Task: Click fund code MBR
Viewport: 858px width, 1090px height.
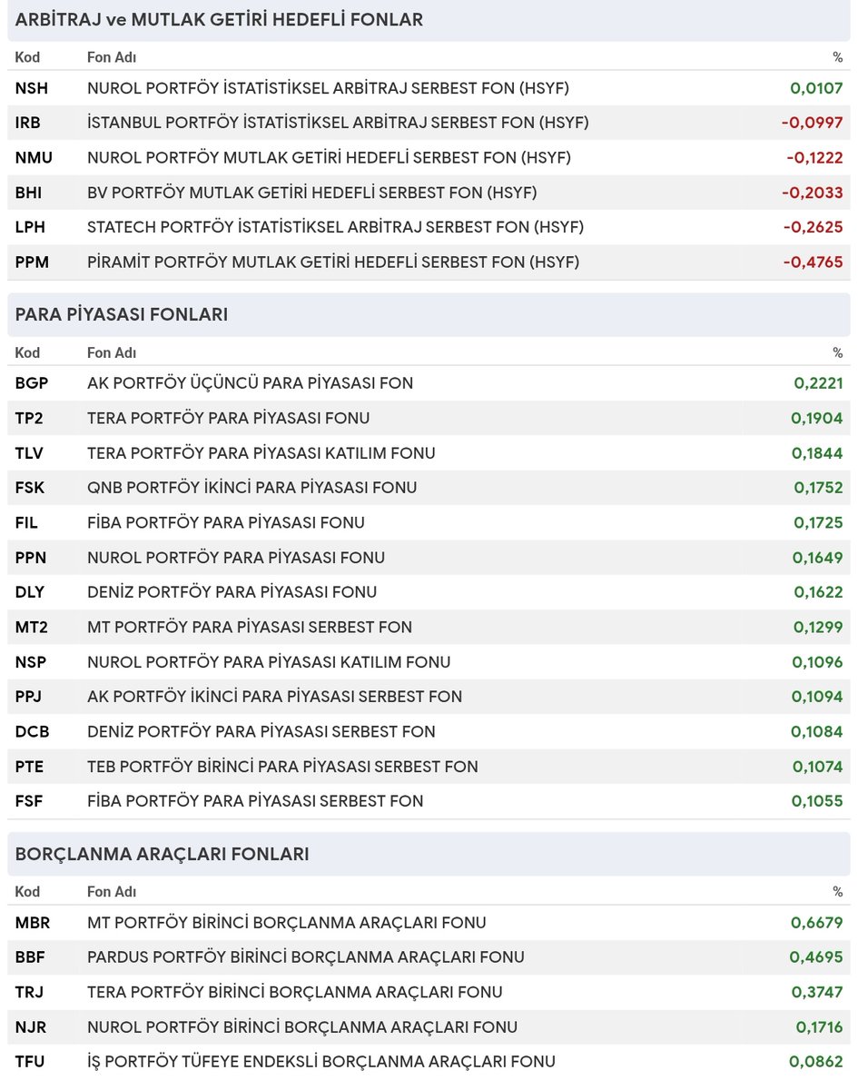Action: pos(33,923)
